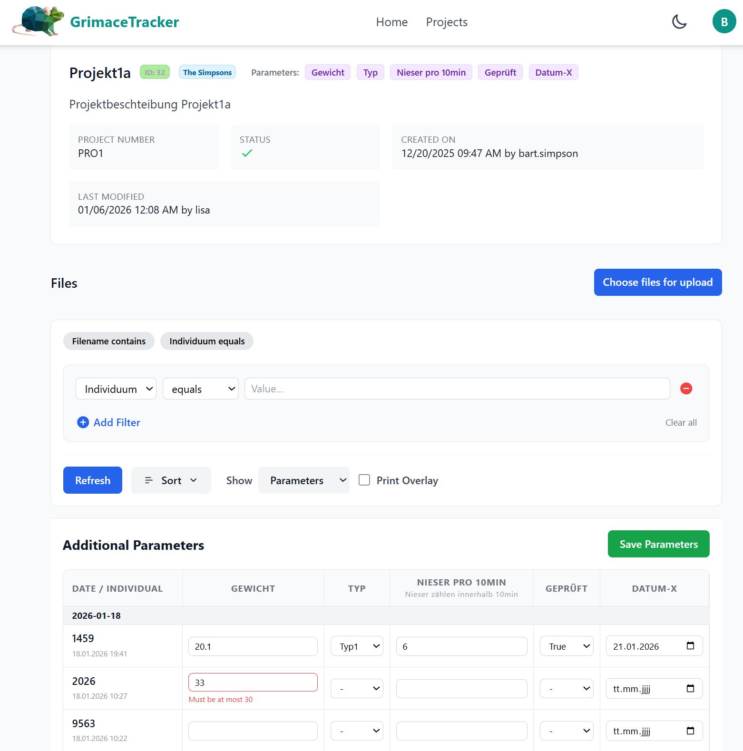Image resolution: width=743 pixels, height=751 pixels.
Task: Open Typ dropdown for individual 1459
Action: coord(357,646)
